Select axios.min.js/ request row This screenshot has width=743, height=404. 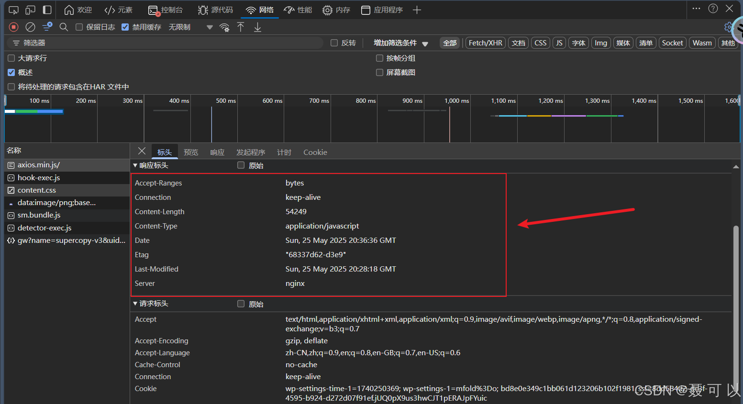coord(67,165)
